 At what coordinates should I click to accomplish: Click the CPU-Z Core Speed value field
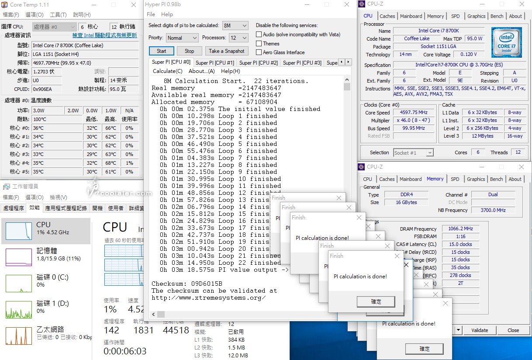tap(415, 112)
